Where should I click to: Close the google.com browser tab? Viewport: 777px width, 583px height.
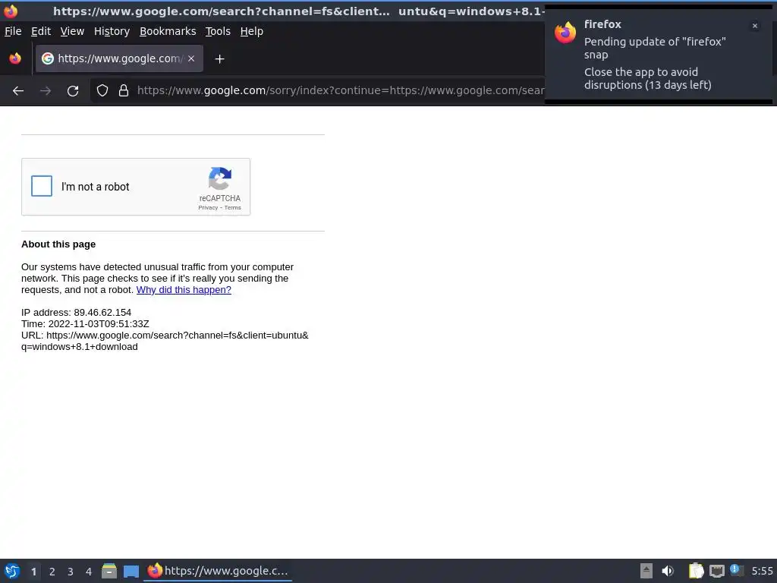pyautogui.click(x=191, y=58)
